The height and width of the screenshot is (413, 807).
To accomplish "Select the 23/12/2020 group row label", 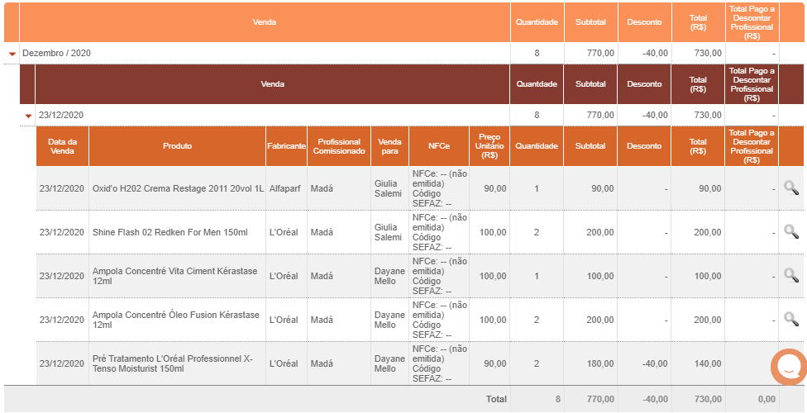I will point(60,115).
